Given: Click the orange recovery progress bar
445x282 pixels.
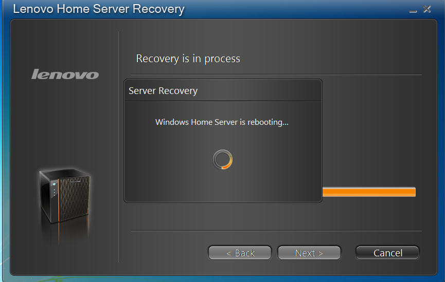Looking at the screenshot, I should point(369,192).
